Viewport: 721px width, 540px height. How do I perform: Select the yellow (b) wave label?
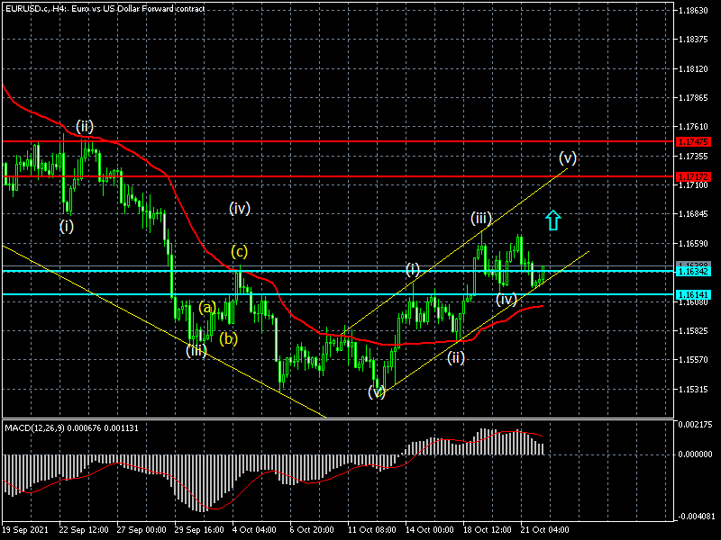[229, 338]
